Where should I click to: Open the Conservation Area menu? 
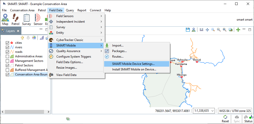click(x=22, y=10)
